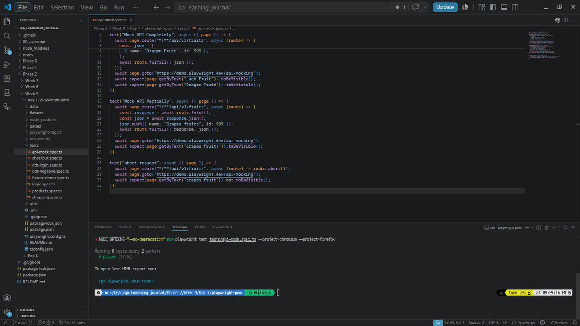The height and width of the screenshot is (326, 580).
Task: Switch to the DEBUG CONSOLE tab
Action: 151,227
